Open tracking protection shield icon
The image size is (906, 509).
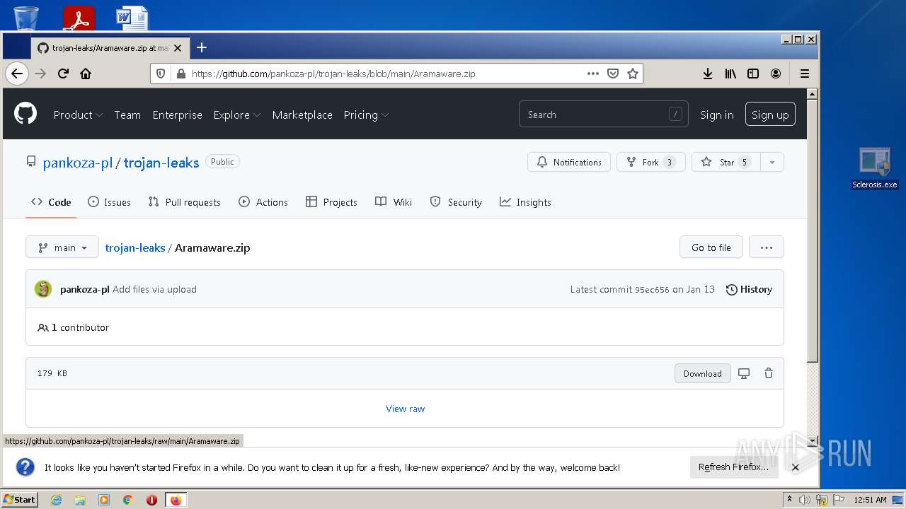161,74
